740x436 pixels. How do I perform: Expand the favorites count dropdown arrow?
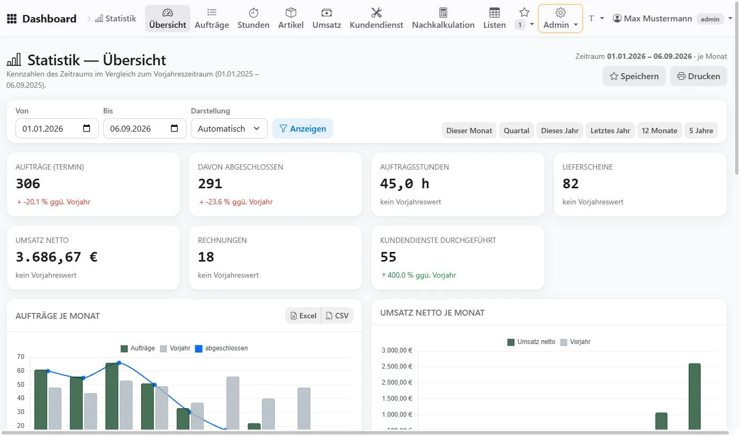click(532, 25)
